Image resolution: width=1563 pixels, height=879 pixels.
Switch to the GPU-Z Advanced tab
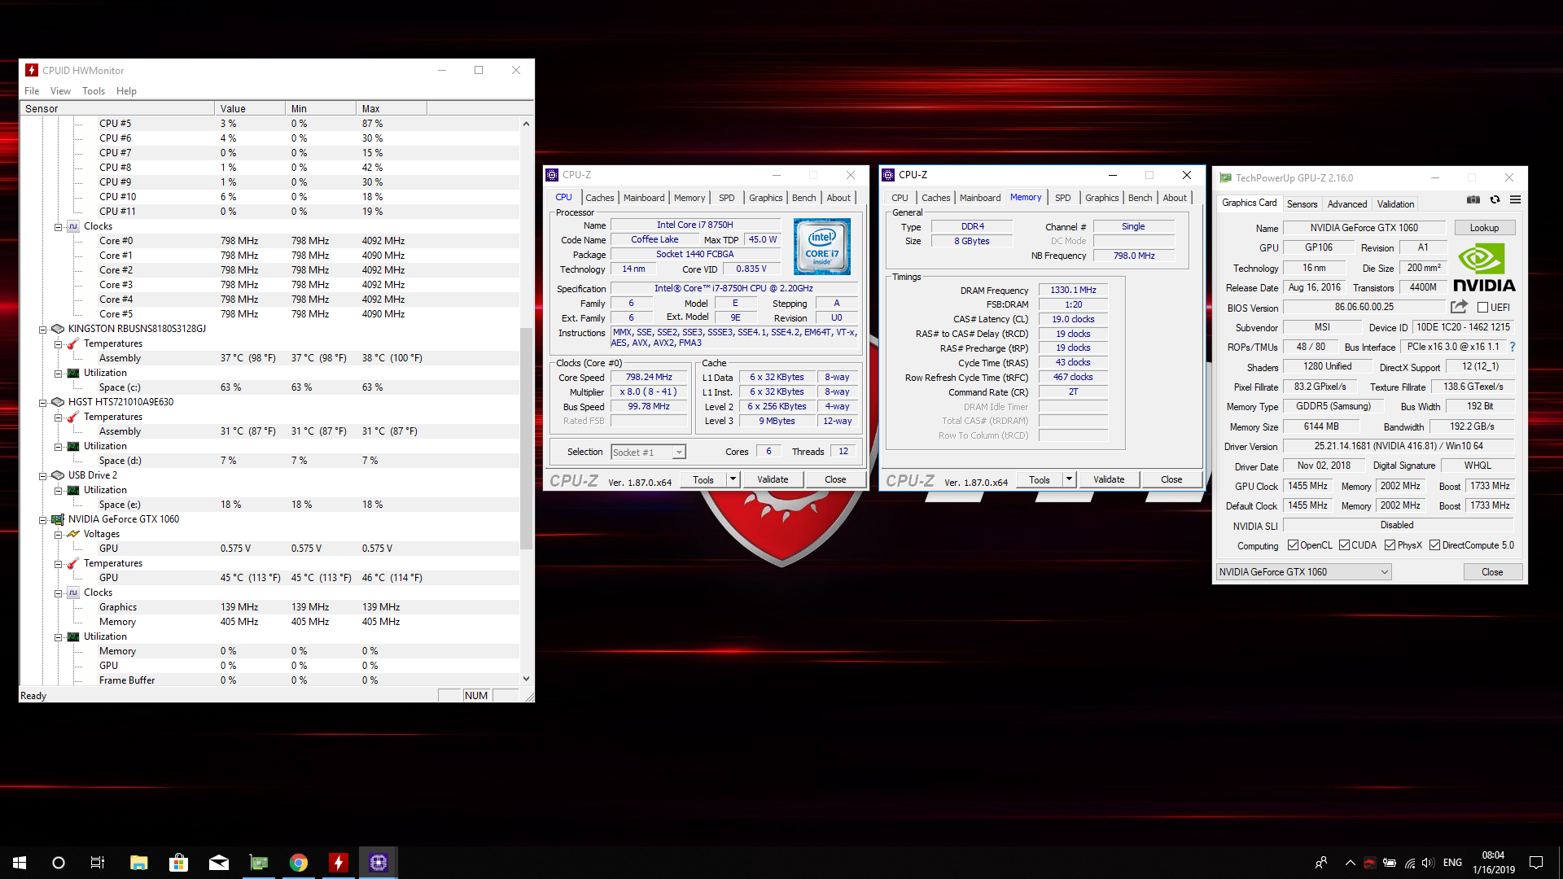1347,204
